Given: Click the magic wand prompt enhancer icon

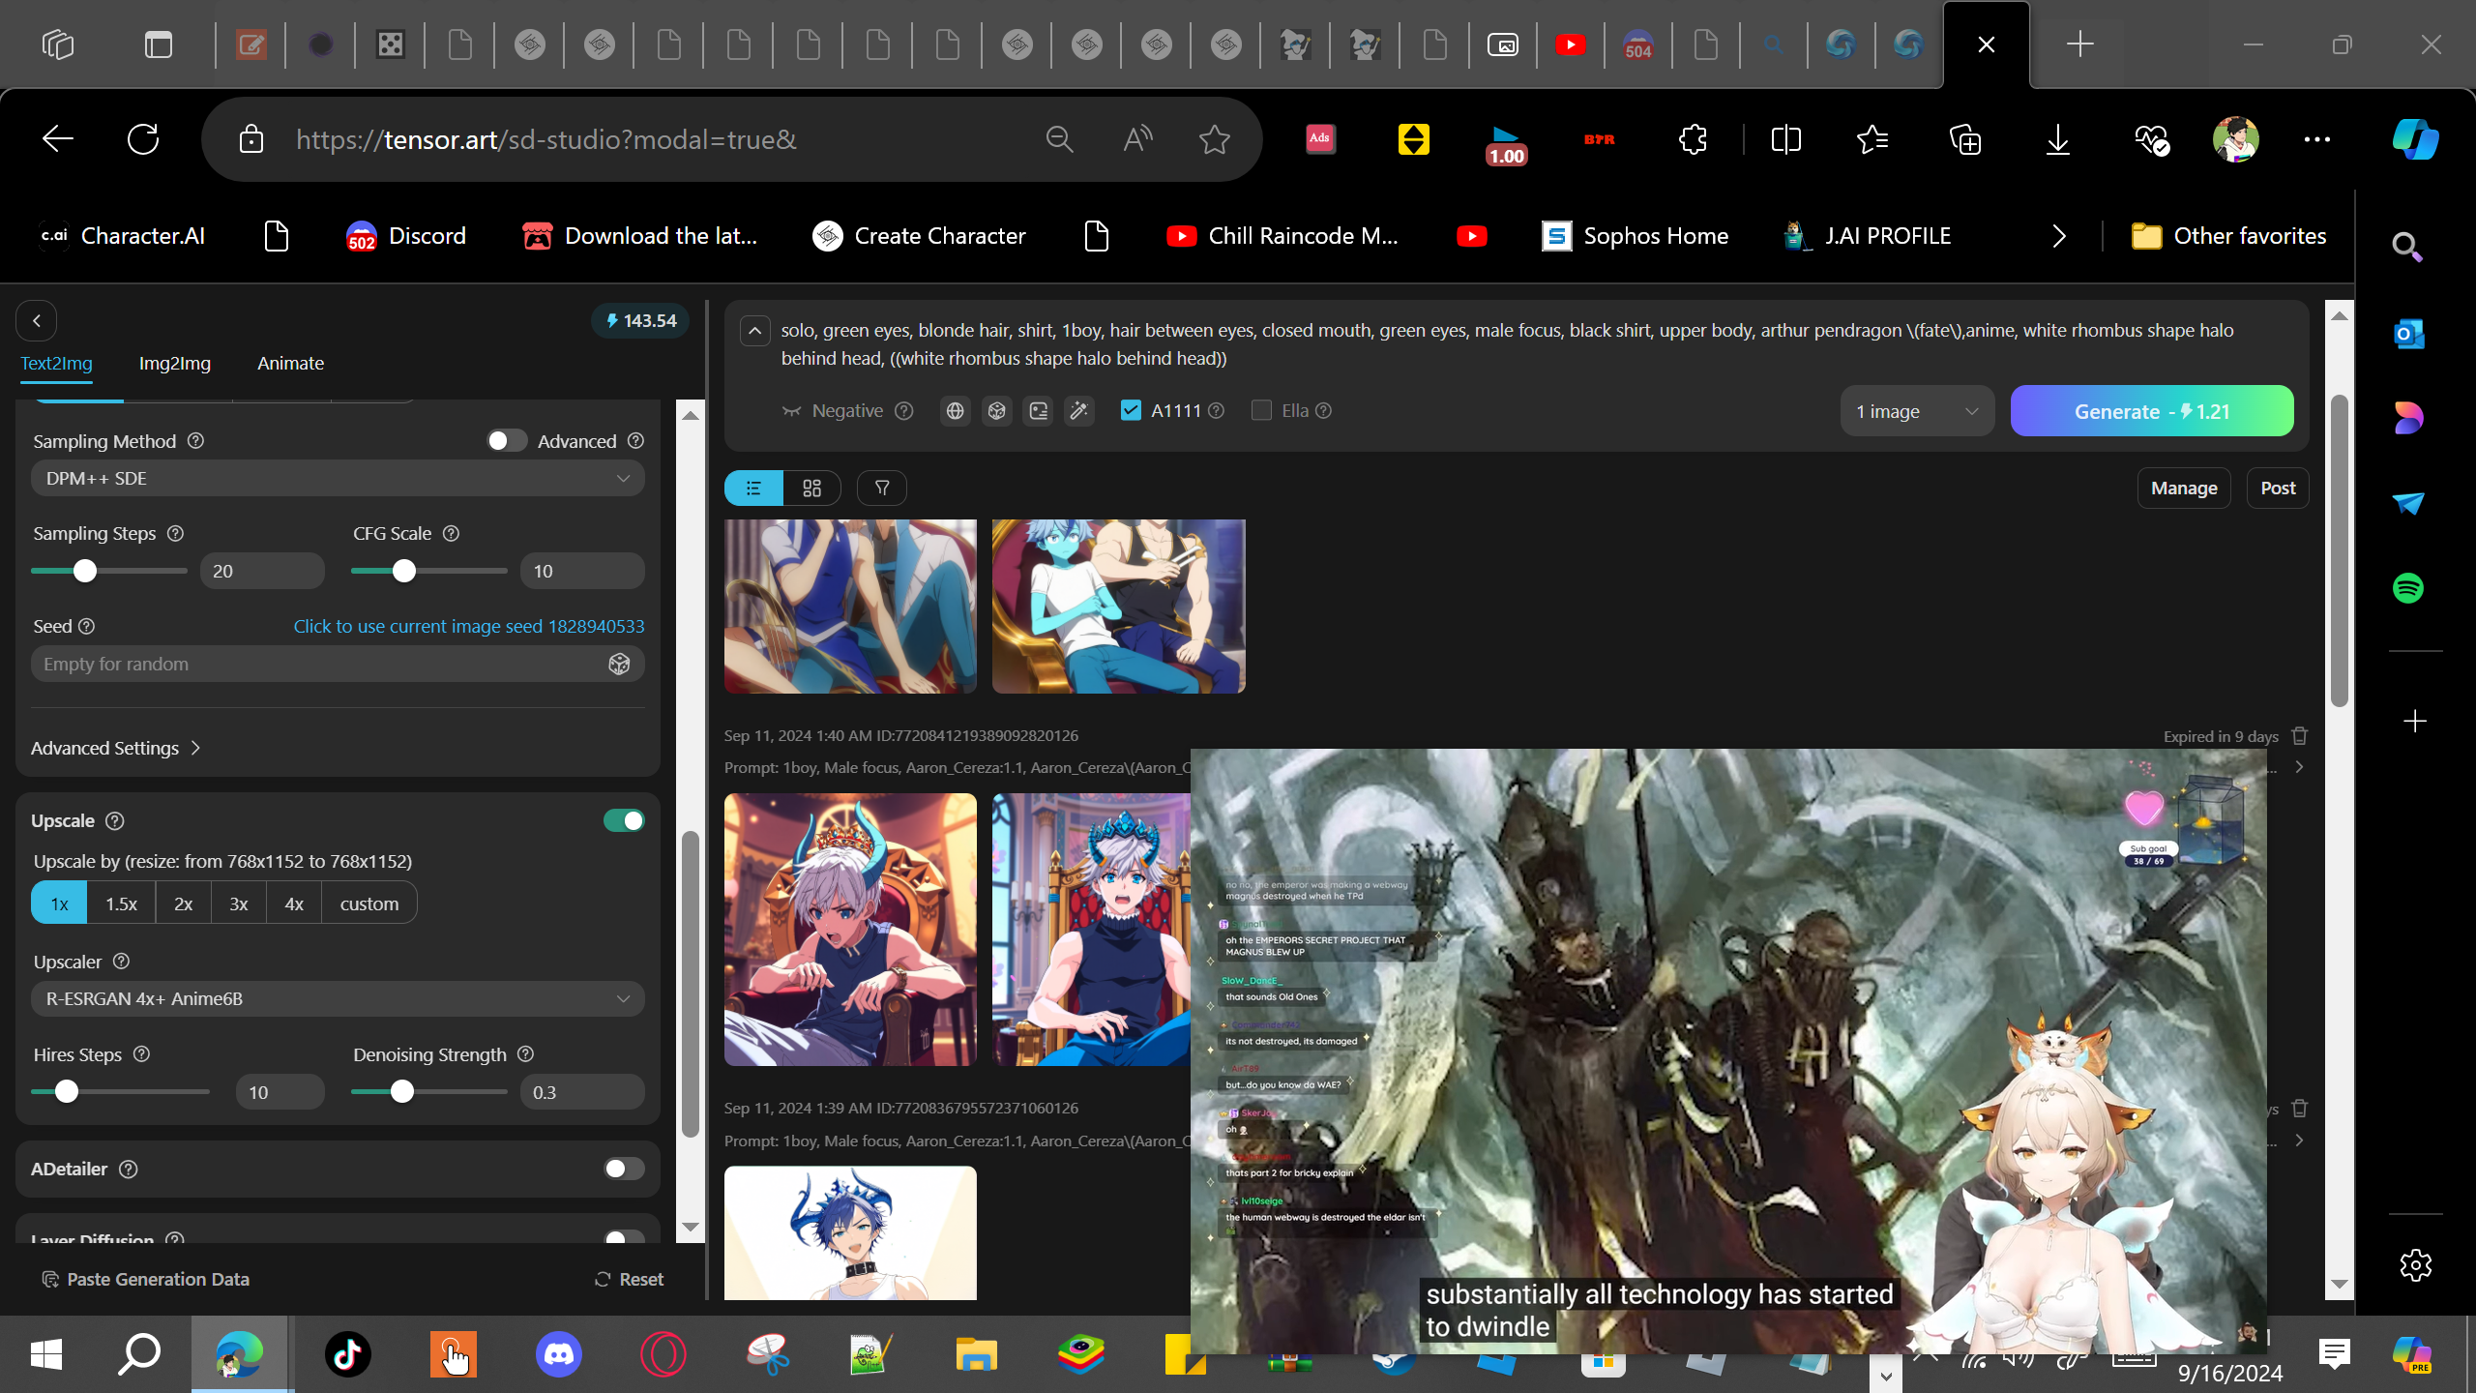Looking at the screenshot, I should pyautogui.click(x=1079, y=411).
